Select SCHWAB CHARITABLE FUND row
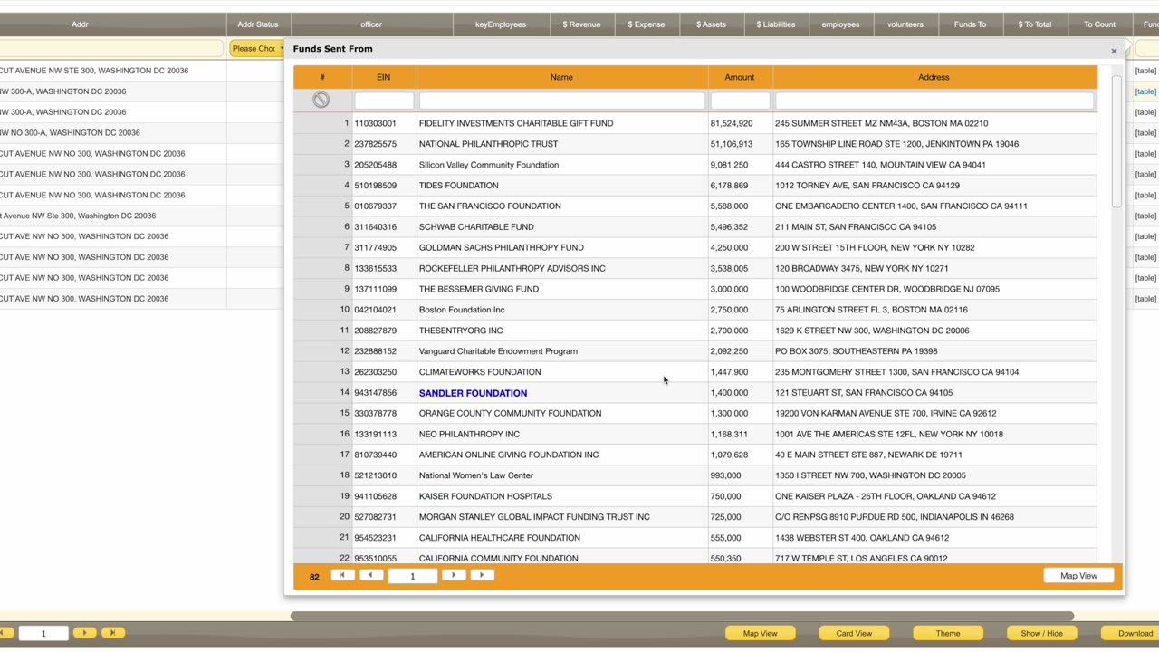 tap(695, 227)
